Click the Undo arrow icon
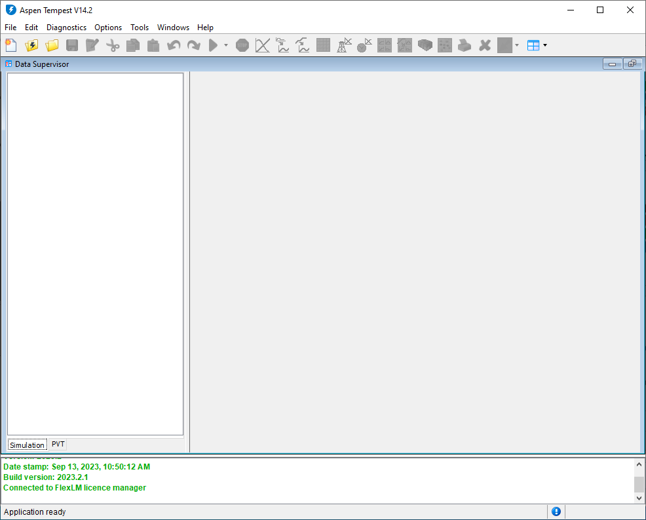 [x=174, y=45]
